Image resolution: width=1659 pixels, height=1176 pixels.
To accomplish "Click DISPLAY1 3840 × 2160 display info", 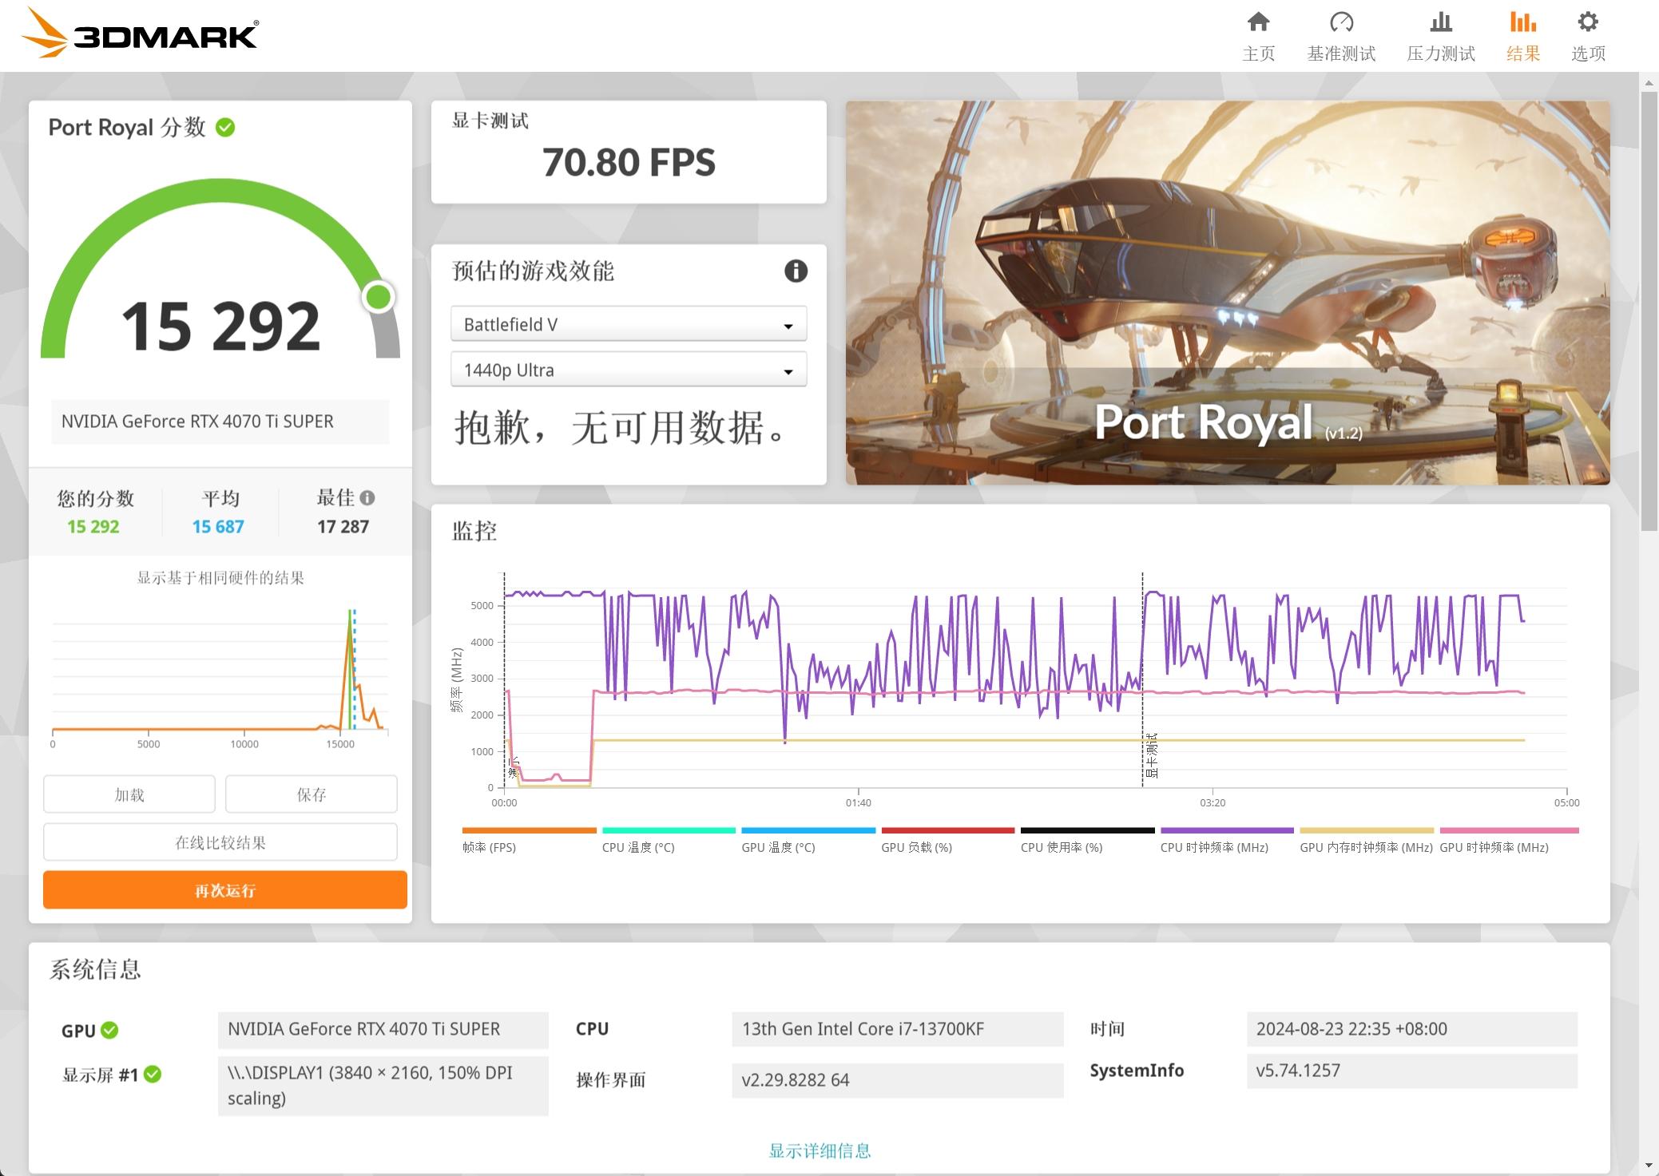I will (x=383, y=1086).
